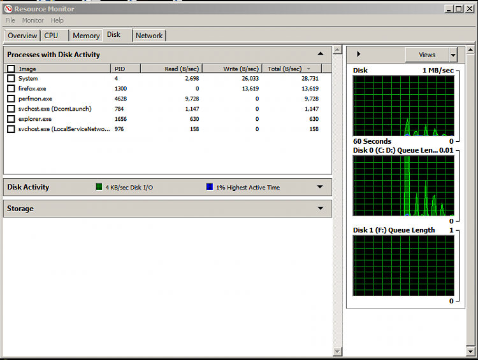The width and height of the screenshot is (478, 360).
Task: Click PID value 4628
Action: click(120, 99)
